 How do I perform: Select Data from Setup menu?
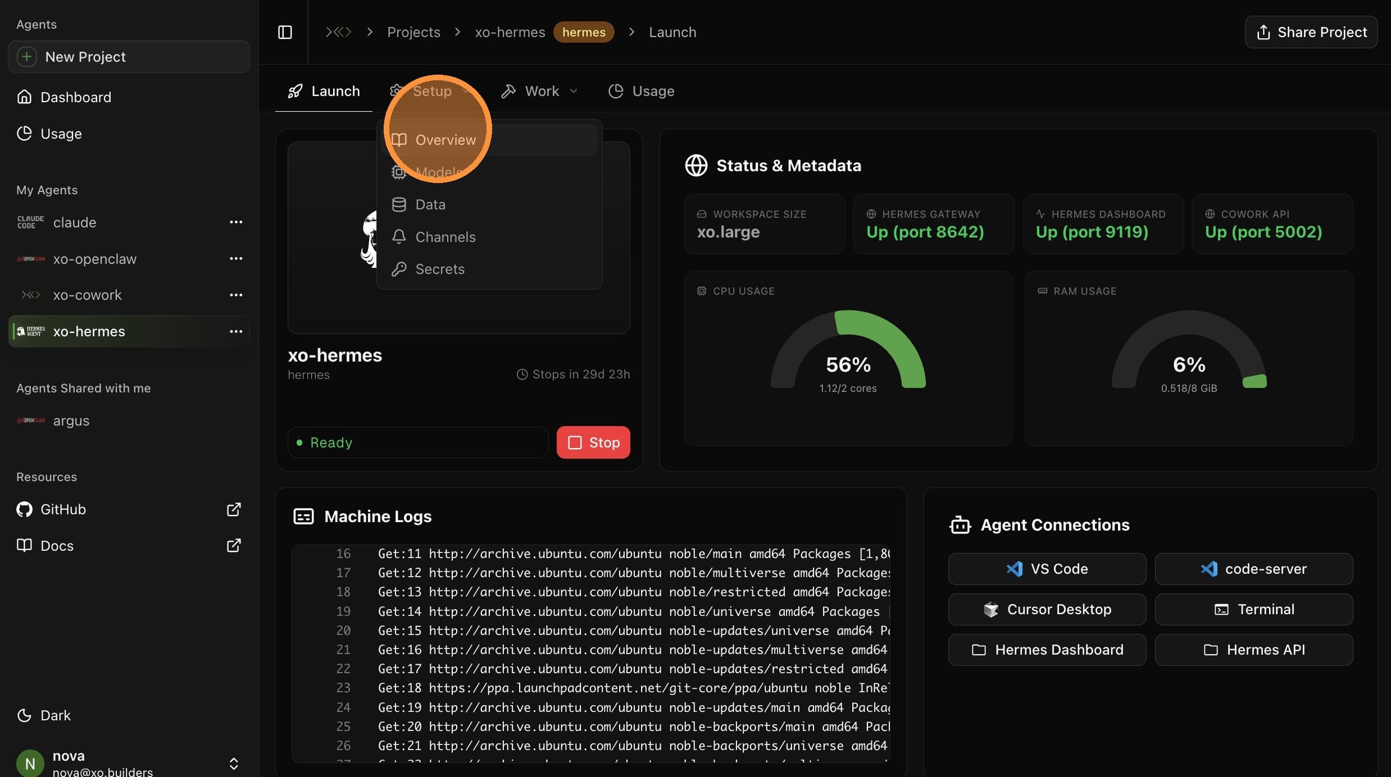coord(489,204)
